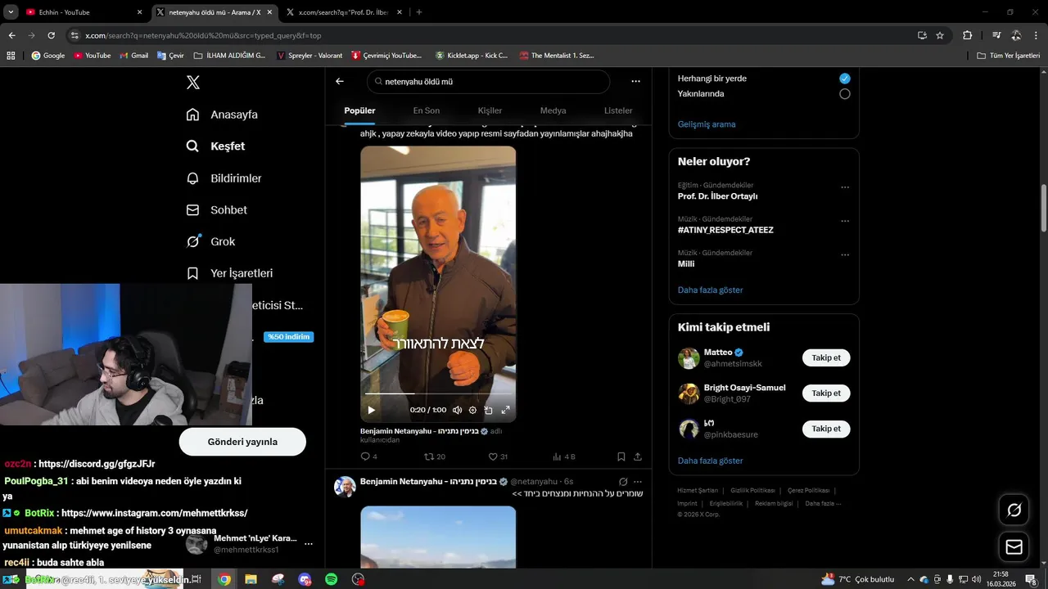Follow Matteo with Takip et

pos(826,357)
